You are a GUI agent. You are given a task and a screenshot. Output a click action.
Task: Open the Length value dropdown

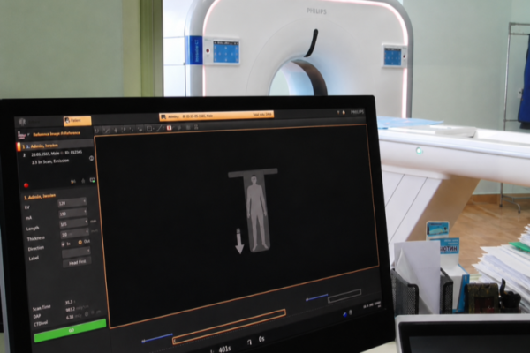coord(74,223)
